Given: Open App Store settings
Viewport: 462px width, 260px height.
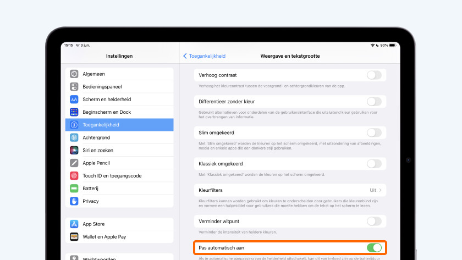Looking at the screenshot, I should 119,224.
